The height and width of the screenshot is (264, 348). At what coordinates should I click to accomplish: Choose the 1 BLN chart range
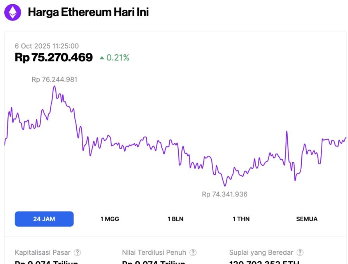click(x=175, y=219)
